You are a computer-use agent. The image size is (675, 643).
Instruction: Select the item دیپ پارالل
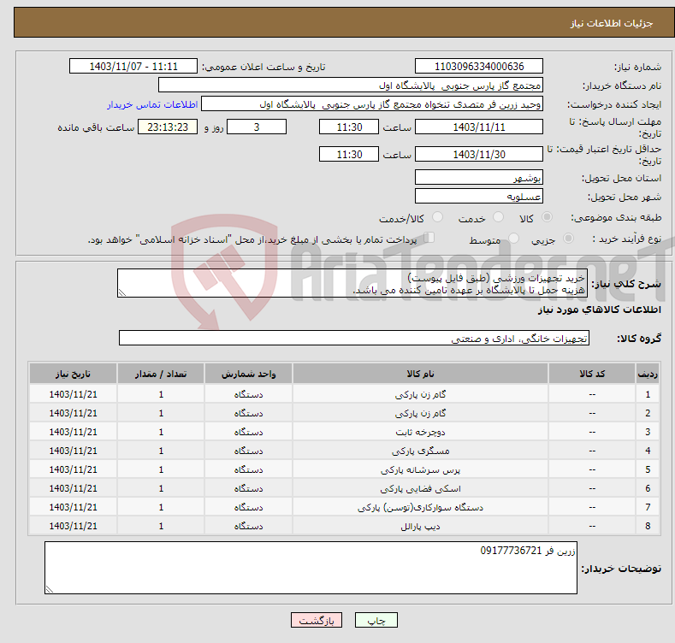pos(420,526)
